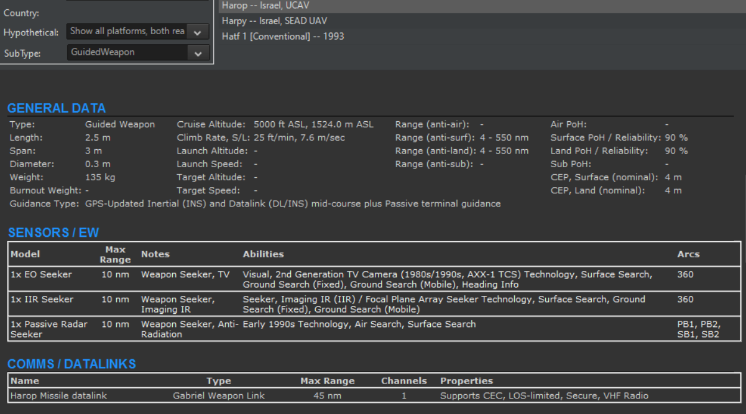Click the Guidance Type description text
746x414 pixels.
pos(293,204)
